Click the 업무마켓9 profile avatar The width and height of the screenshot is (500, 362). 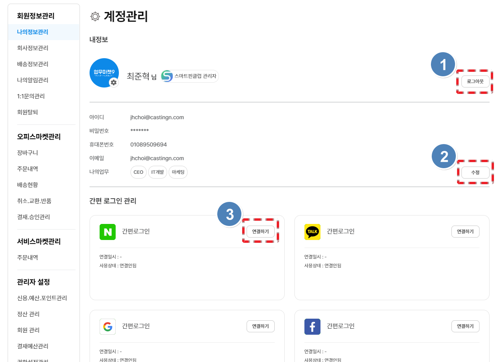tap(104, 72)
